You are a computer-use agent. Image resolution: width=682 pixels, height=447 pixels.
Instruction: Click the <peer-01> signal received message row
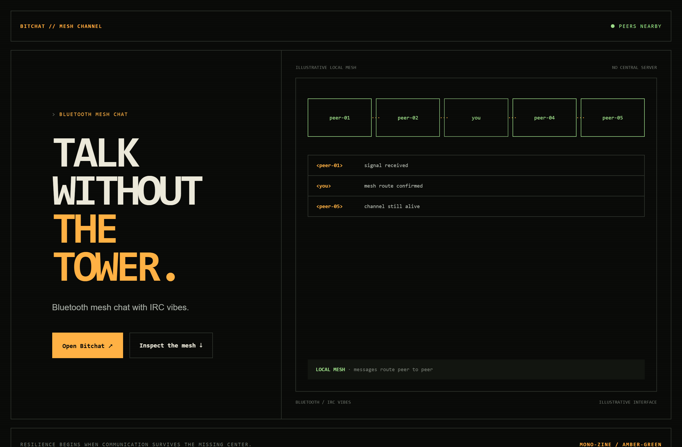476,165
